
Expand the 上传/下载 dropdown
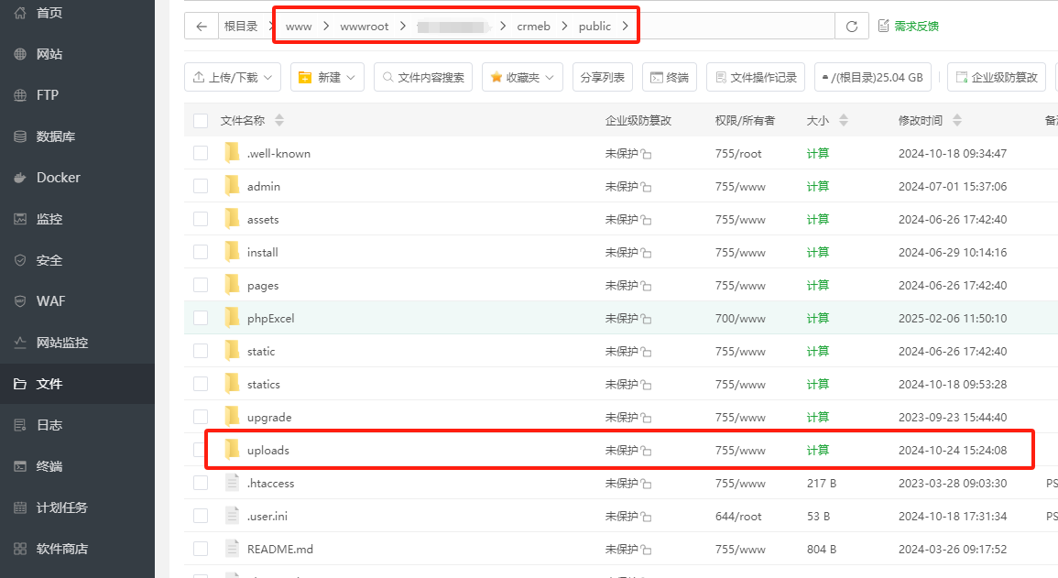click(x=233, y=78)
